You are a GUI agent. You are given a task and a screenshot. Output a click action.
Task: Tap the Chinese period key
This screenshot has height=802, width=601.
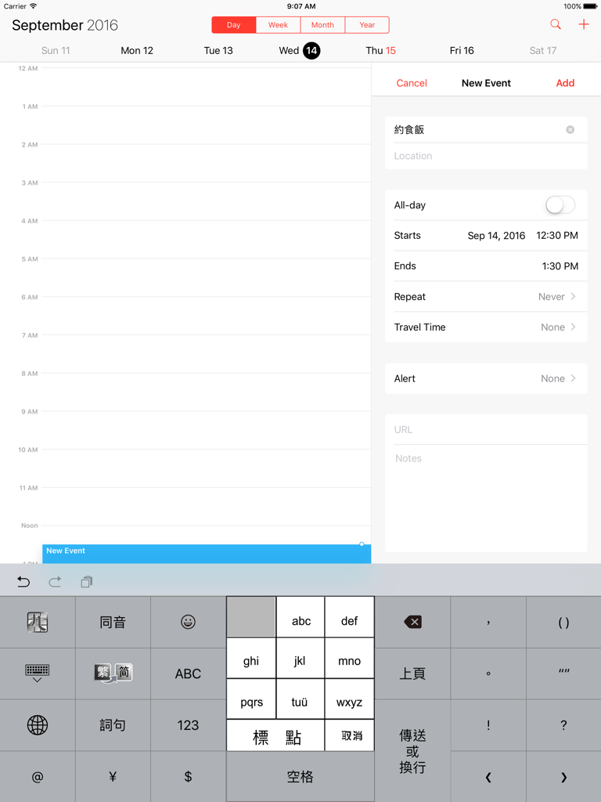[488, 674]
